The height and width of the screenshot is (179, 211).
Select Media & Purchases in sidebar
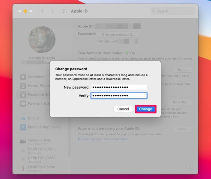[40, 127]
